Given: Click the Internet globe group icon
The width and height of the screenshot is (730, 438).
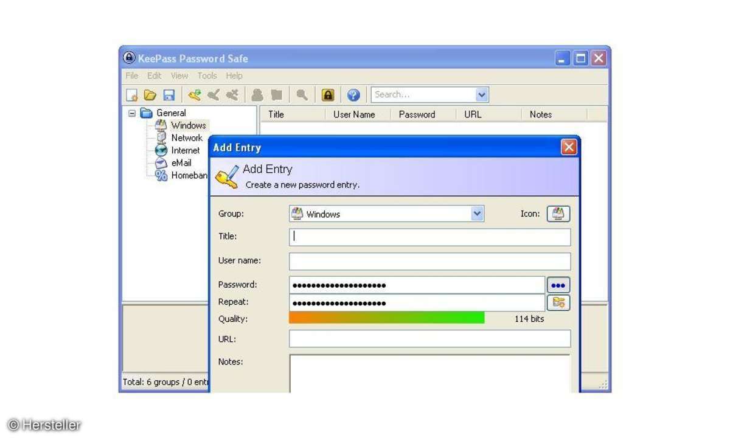Looking at the screenshot, I should [x=161, y=150].
